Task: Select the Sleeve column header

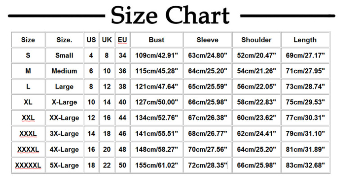Action: pyautogui.click(x=207, y=40)
